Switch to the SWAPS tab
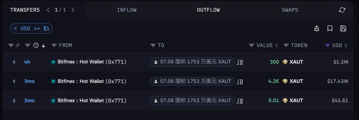Screen dimensions: 359x120 290,10
